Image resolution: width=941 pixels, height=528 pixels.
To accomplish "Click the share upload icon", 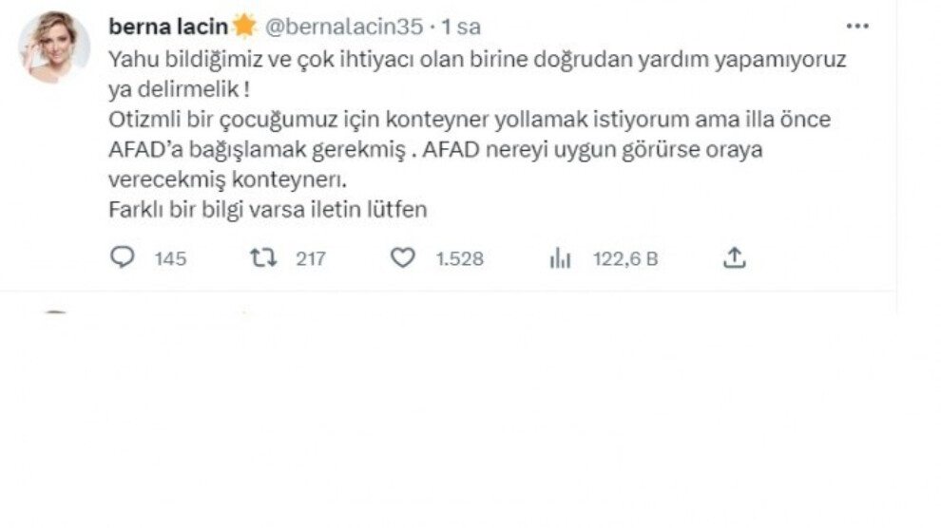I will (x=734, y=257).
